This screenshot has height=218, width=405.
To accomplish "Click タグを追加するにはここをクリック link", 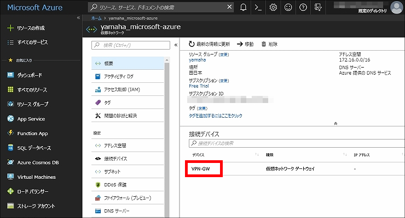I will click(216, 116).
